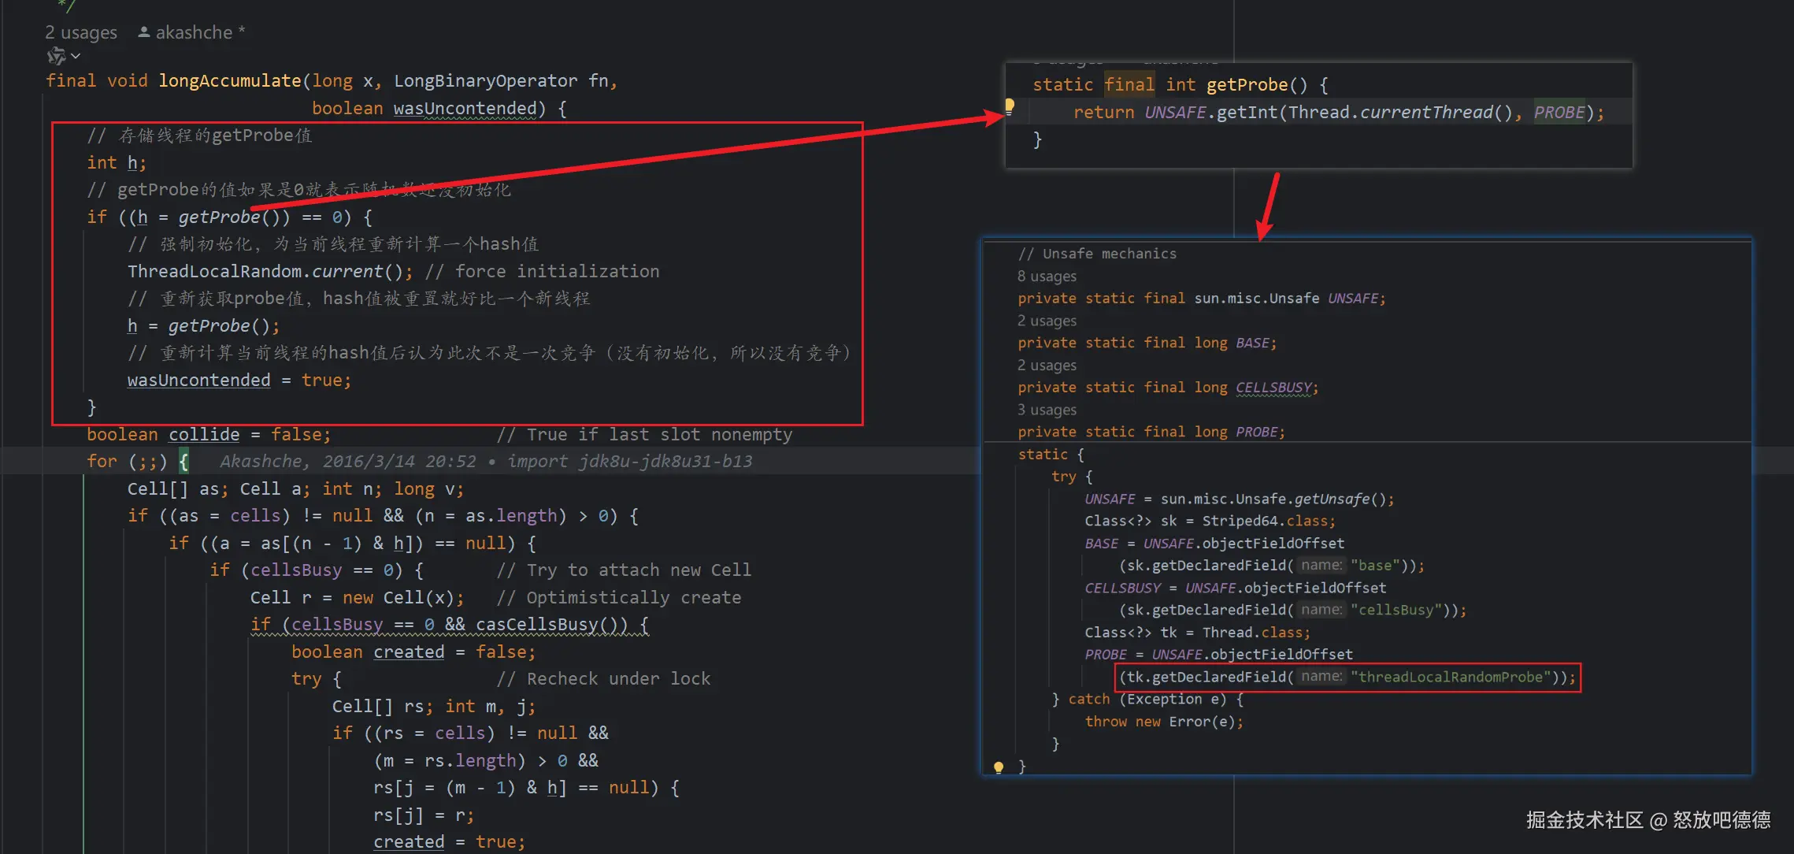Click the lightbulb at the static block's closing brace

(999, 767)
